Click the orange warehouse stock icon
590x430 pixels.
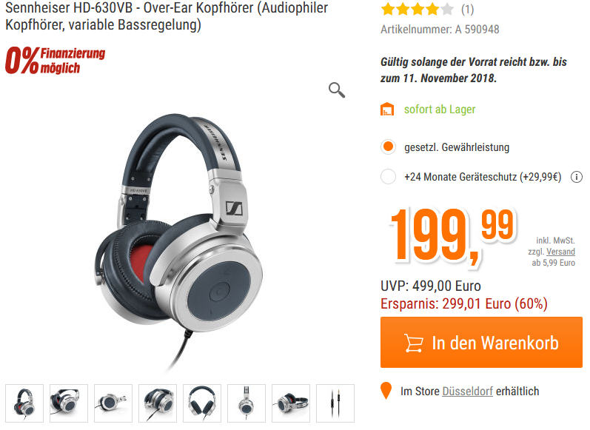click(387, 109)
